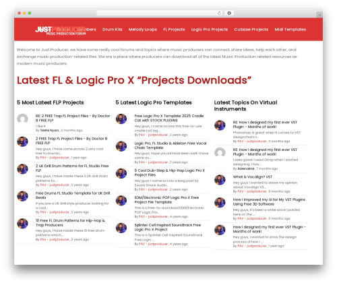Click the 5 Most Latest FLP Projects heading
This screenshot has width=337, height=285.
tap(51, 102)
